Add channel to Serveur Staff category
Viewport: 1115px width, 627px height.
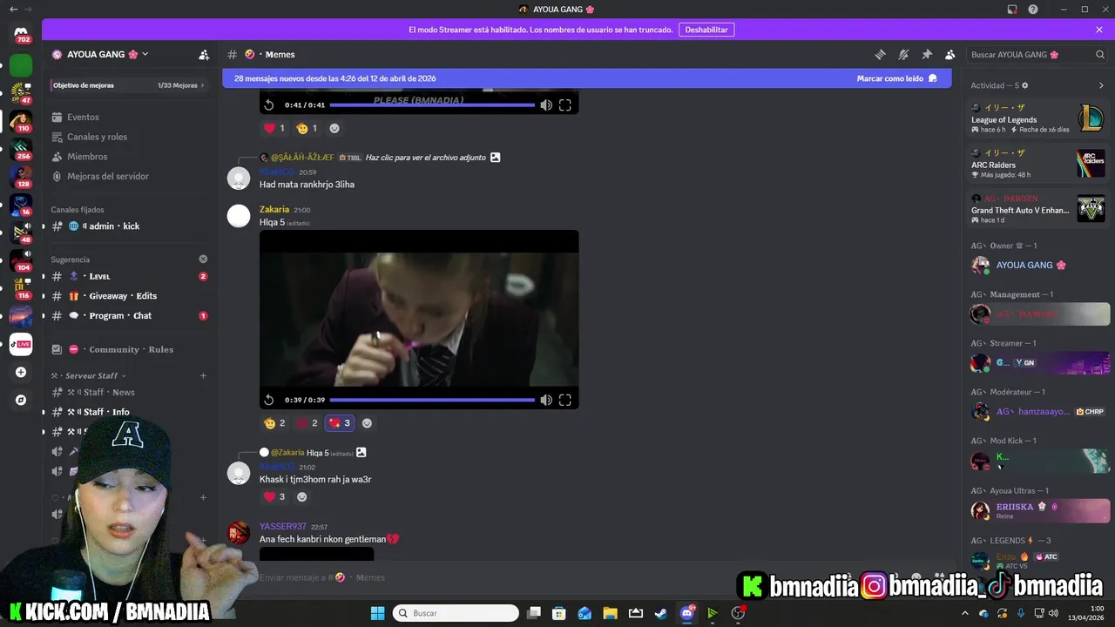point(203,376)
